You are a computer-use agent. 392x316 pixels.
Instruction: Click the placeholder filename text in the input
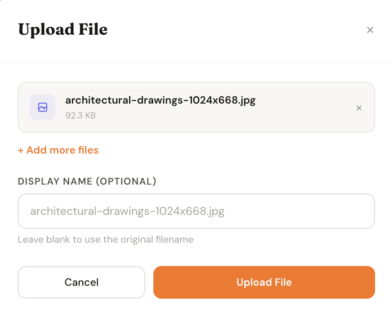127,211
